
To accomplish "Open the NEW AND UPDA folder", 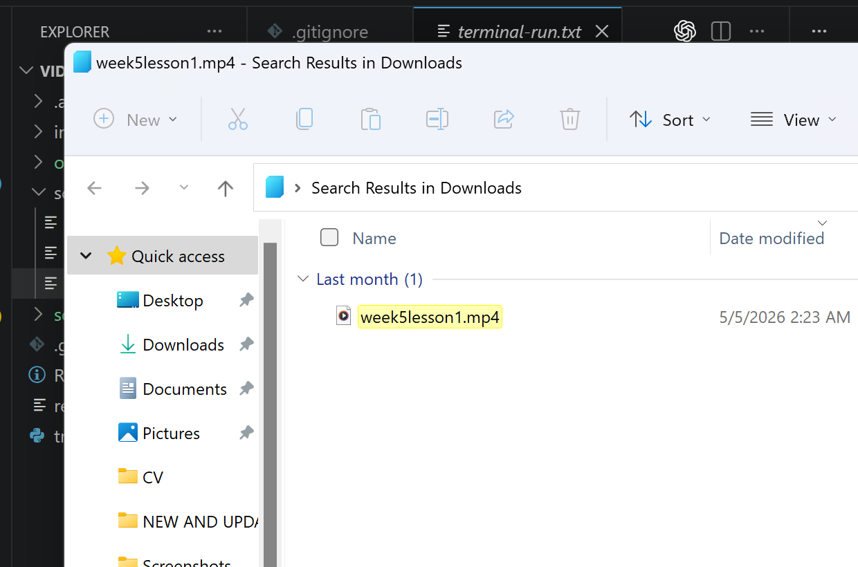I will pos(200,522).
